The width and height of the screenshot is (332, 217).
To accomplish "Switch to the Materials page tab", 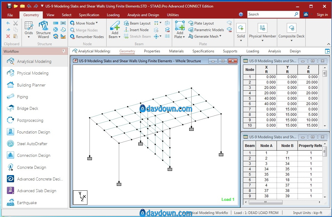I will coord(176,51).
